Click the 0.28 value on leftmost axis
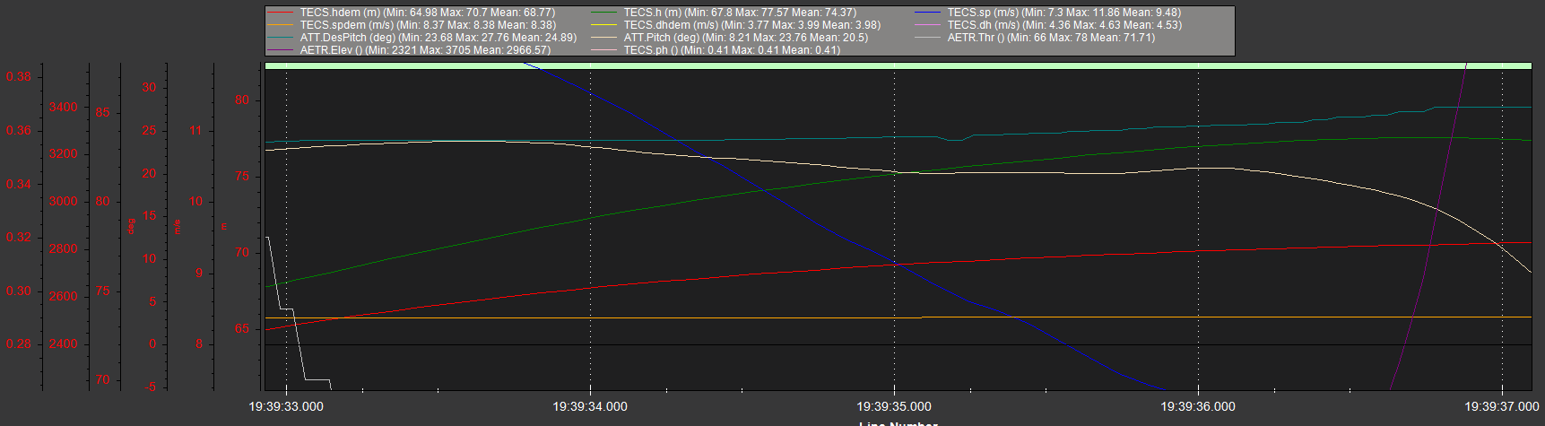Image resolution: width=1545 pixels, height=426 pixels. pos(19,343)
